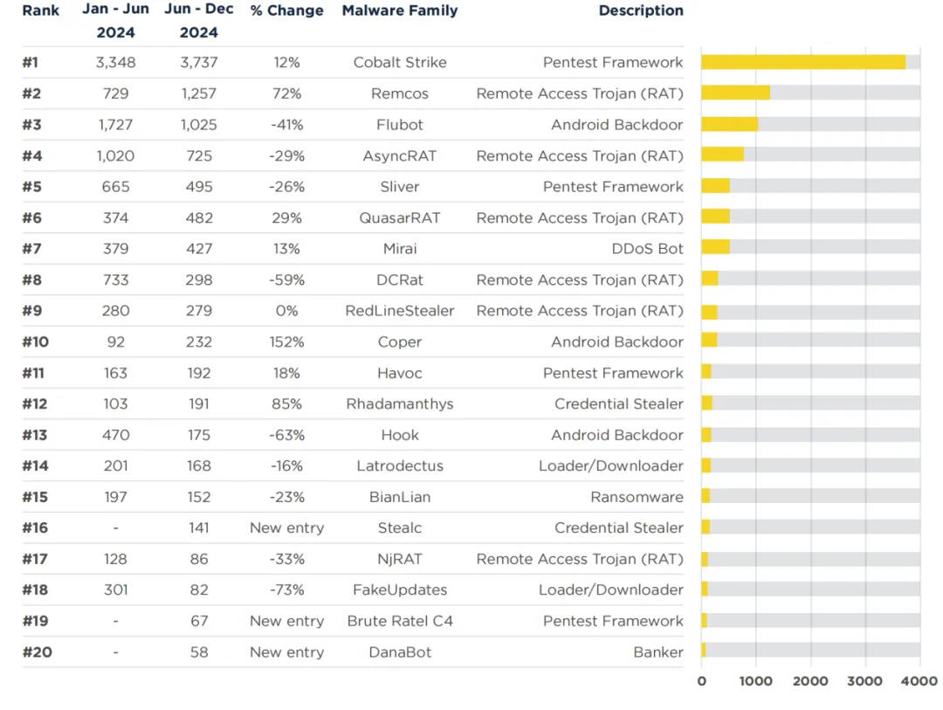Select the Rhadamanthys malware name
The height and width of the screenshot is (710, 943).
click(400, 403)
